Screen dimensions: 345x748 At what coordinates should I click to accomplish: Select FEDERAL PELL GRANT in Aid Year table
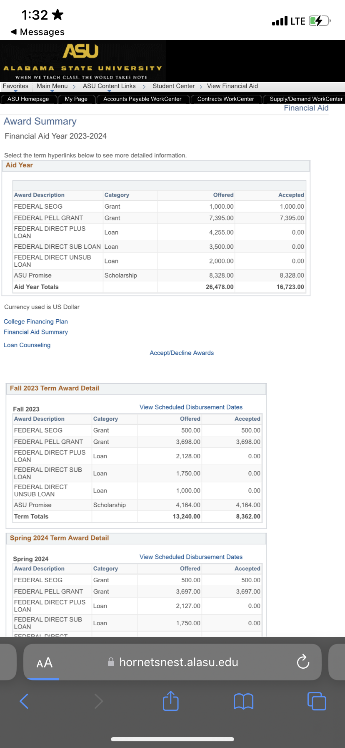[48, 218]
